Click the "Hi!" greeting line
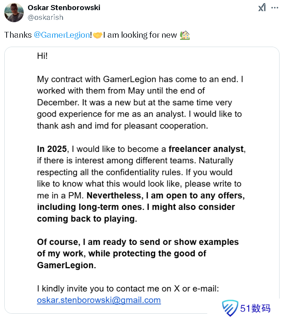 point(42,56)
